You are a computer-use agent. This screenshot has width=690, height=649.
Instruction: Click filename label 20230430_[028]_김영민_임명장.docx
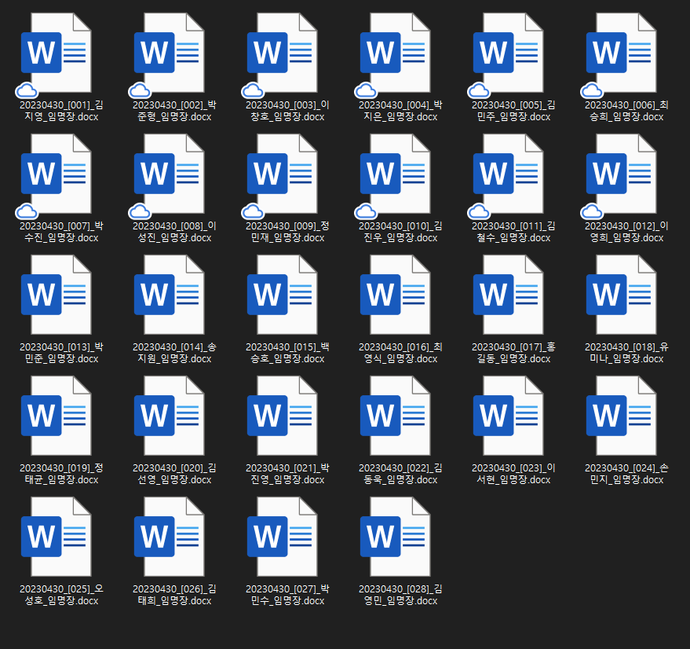pos(400,595)
